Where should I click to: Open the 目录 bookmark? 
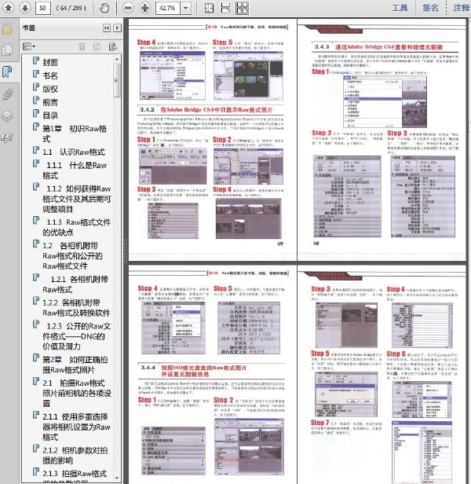click(x=50, y=115)
